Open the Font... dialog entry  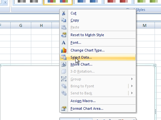[x=98, y=43]
